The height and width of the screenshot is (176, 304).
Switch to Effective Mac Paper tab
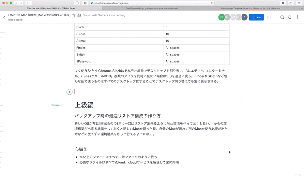(x=51, y=8)
